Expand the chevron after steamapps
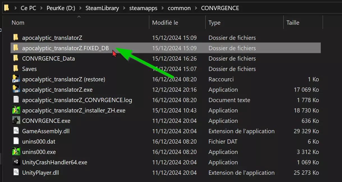The image size is (342, 182). tap(163, 8)
